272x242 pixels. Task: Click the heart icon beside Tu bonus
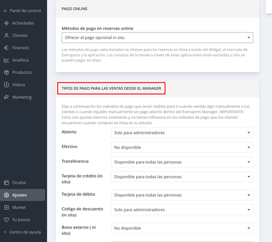[7, 220]
